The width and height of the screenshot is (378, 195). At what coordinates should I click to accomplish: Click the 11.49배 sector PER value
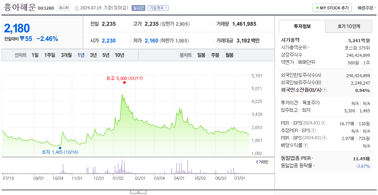[x=361, y=159]
